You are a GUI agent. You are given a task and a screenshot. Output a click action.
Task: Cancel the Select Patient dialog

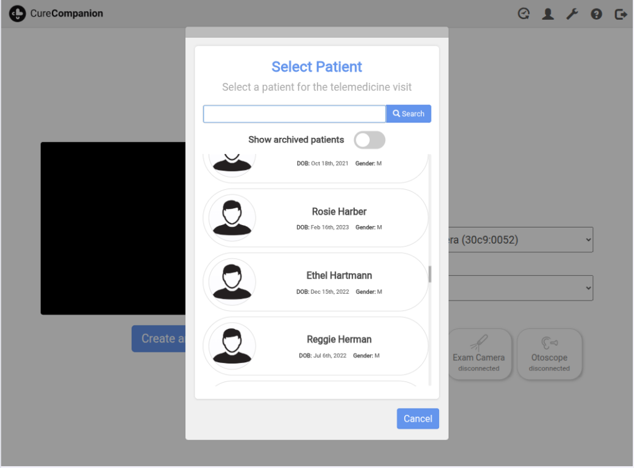417,419
